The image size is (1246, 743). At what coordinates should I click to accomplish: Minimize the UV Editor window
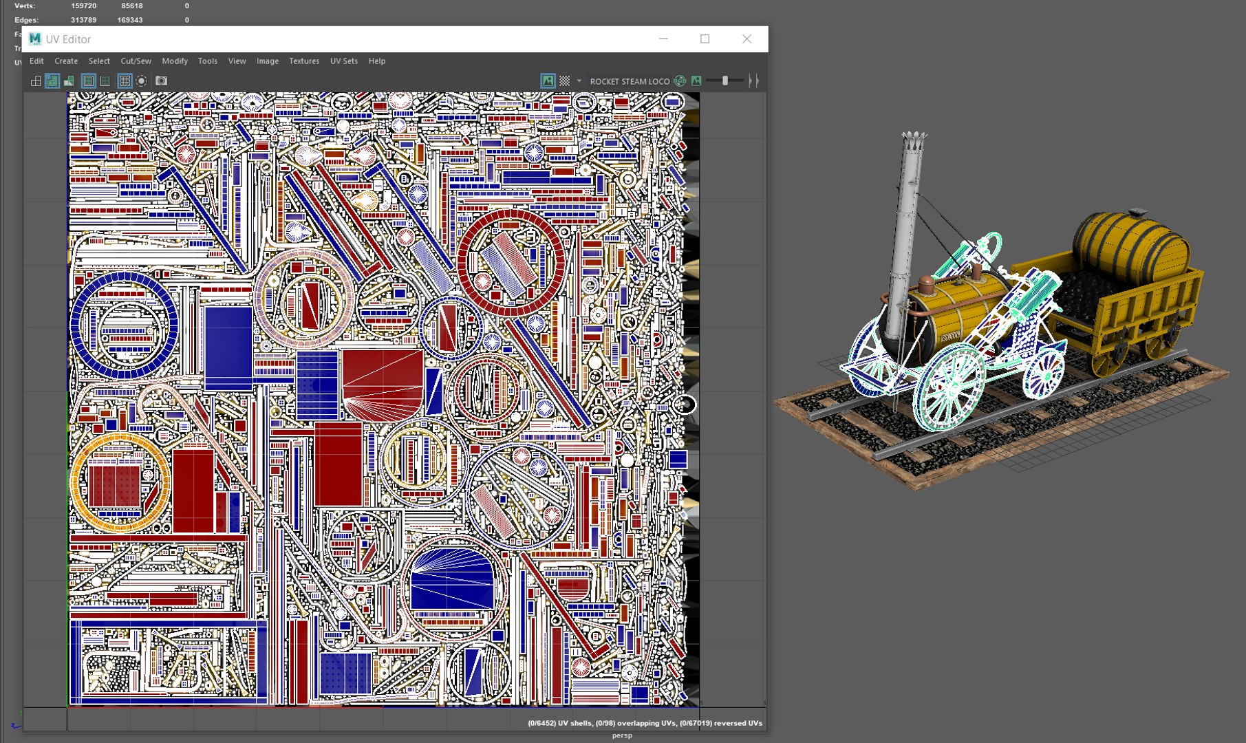coord(664,39)
